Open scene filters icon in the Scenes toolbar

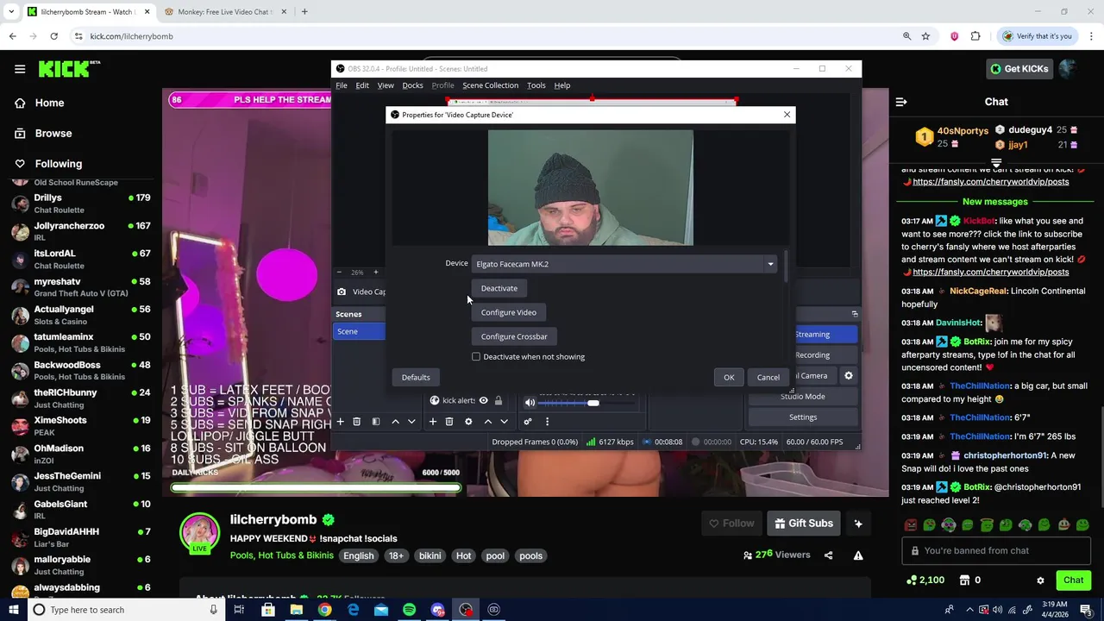tap(375, 422)
